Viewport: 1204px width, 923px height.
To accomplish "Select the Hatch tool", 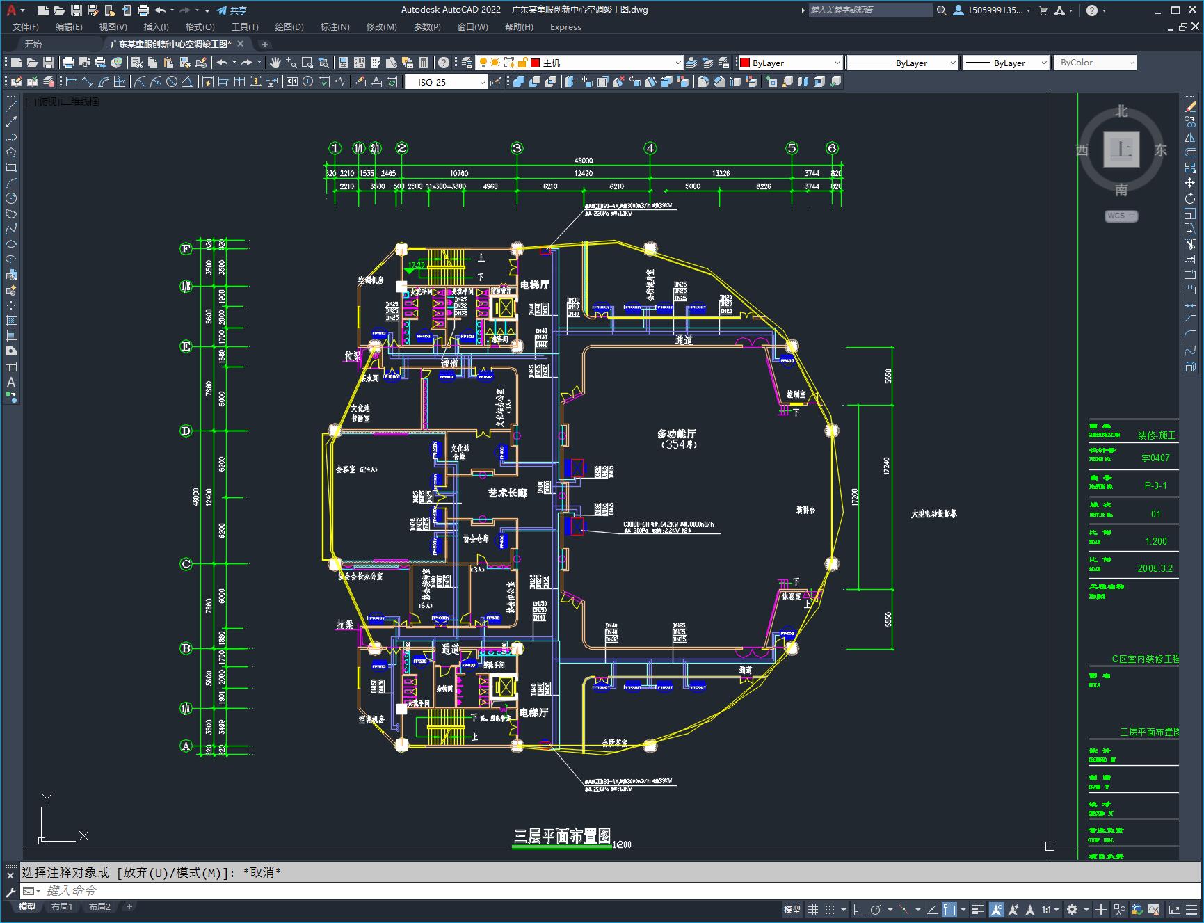I will tap(10, 321).
